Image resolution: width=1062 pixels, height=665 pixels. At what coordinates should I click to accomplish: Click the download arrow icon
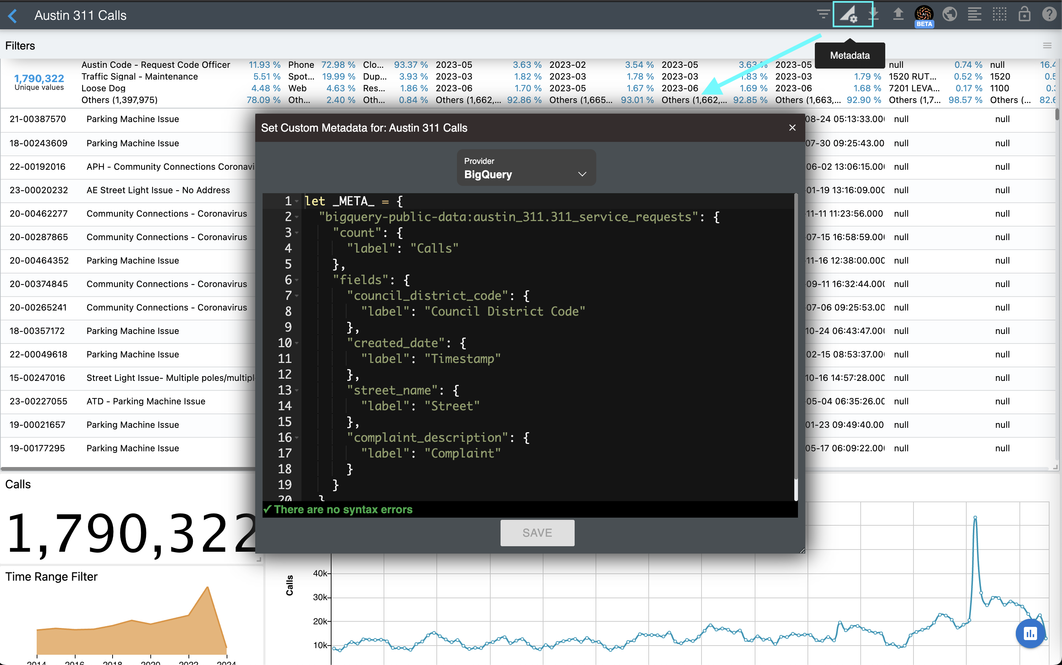point(874,15)
